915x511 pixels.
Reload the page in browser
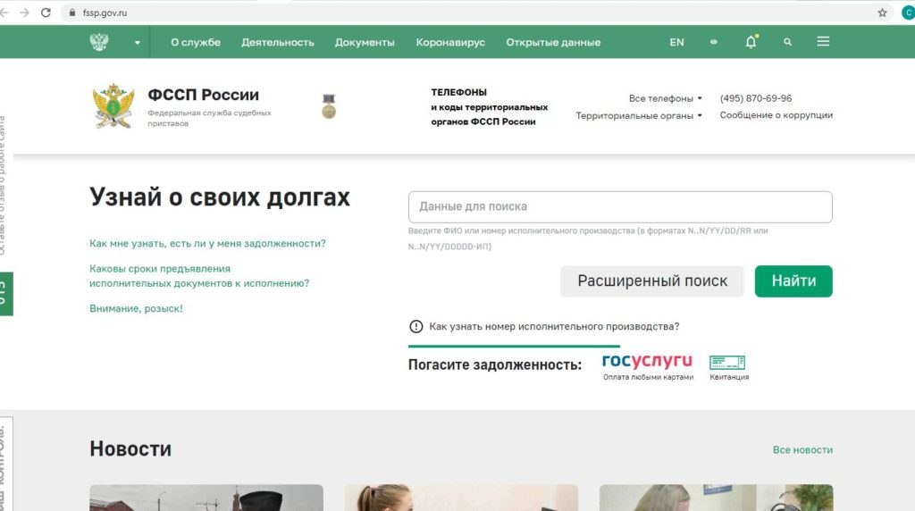[46, 13]
